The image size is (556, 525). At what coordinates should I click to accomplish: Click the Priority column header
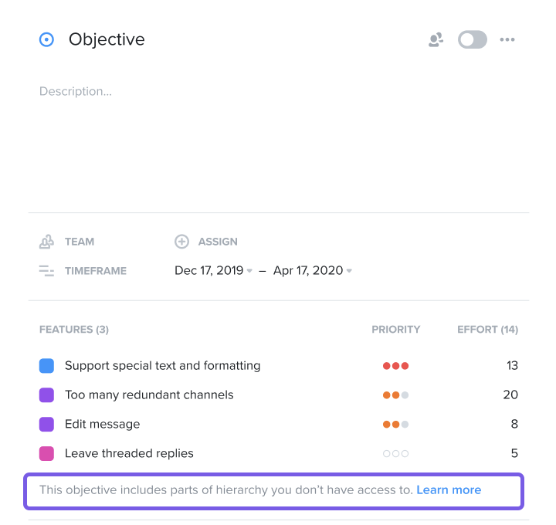coord(395,330)
